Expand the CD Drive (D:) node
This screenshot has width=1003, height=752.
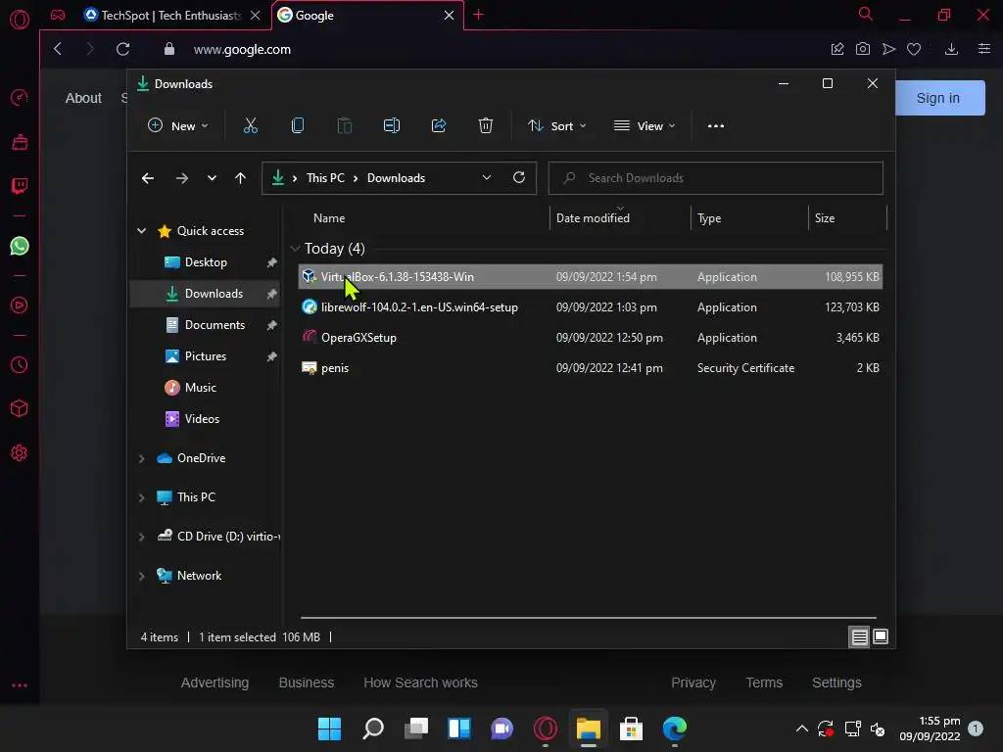point(141,538)
